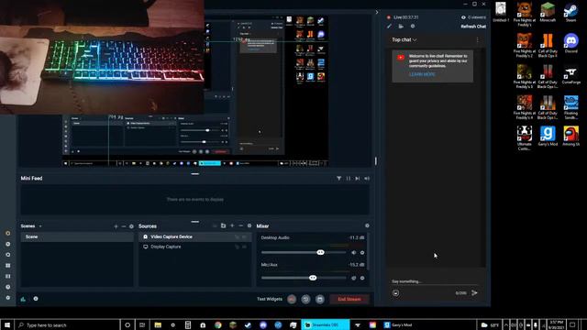The width and height of the screenshot is (587, 330).
Task: Send chat message arrow button
Action: tap(474, 293)
